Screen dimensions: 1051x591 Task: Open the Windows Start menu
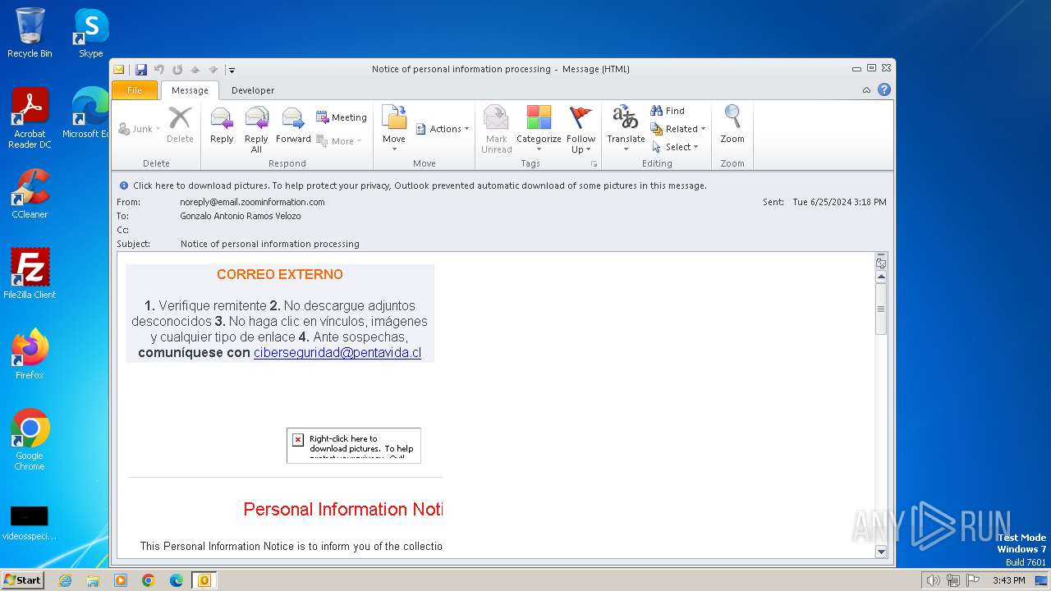click(23, 580)
